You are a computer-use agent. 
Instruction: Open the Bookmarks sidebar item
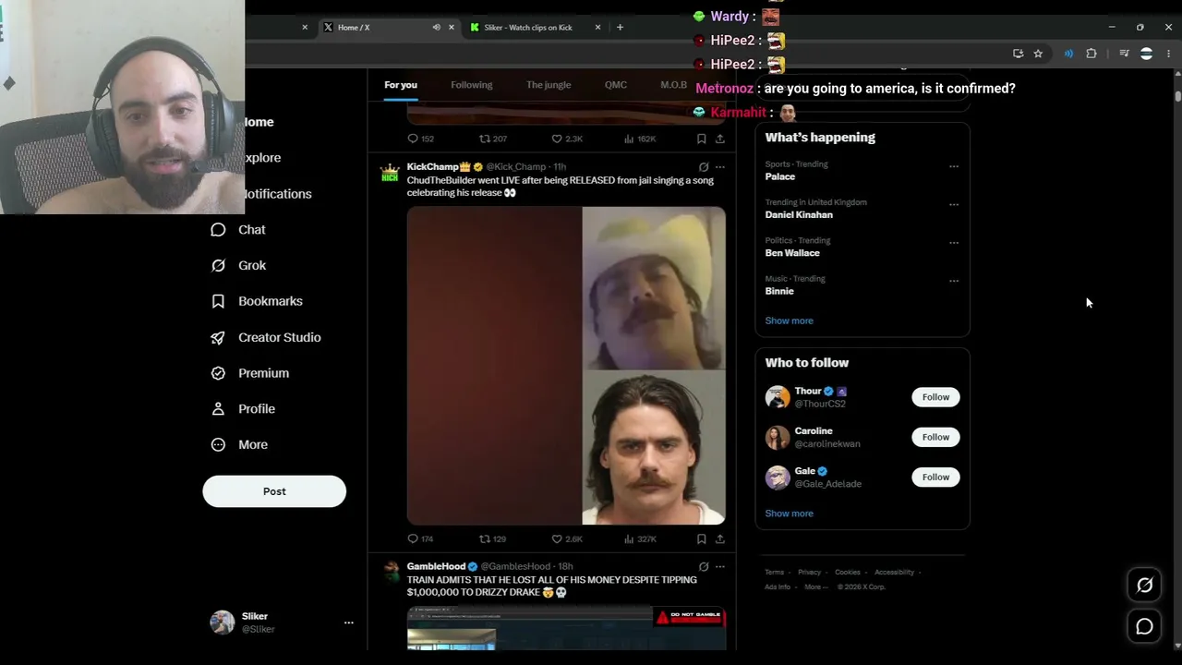256,301
